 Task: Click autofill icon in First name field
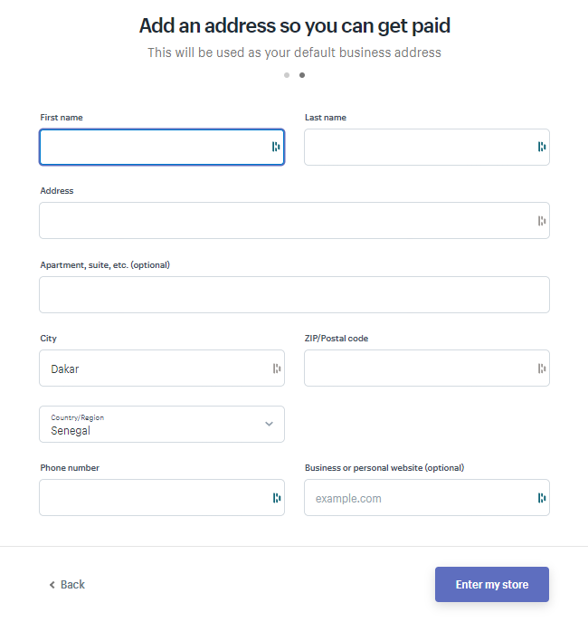276,147
